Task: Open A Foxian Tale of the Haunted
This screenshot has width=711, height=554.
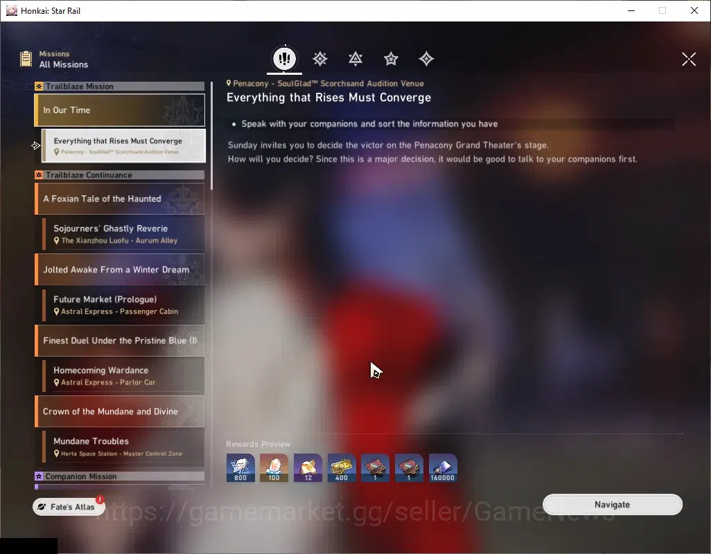Action: 120,199
